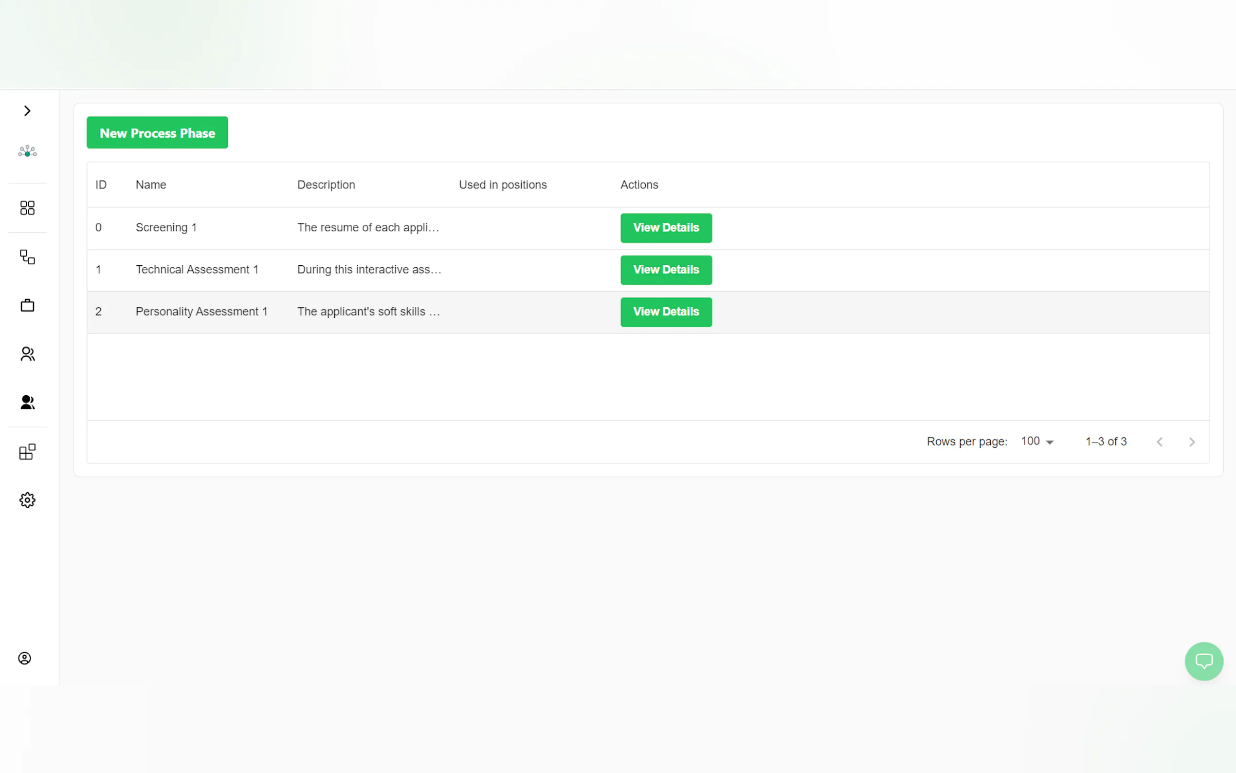Open the blocks integrations icon
The height and width of the screenshot is (773, 1236).
pos(27,451)
